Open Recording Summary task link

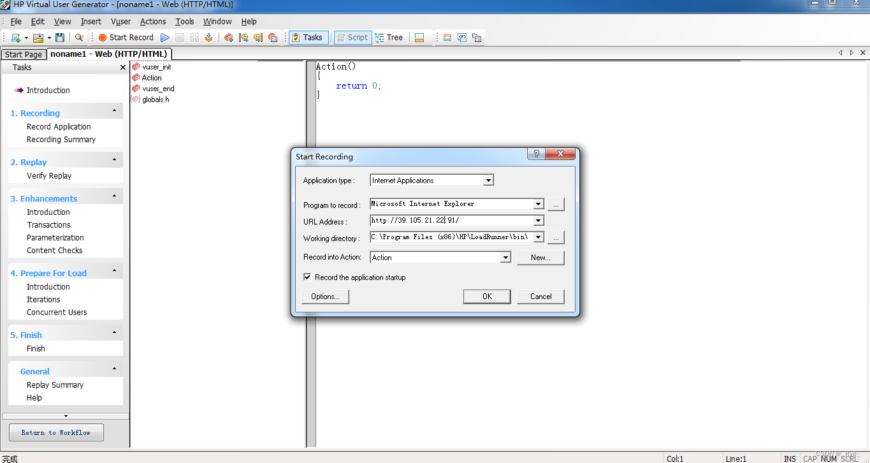(x=61, y=140)
